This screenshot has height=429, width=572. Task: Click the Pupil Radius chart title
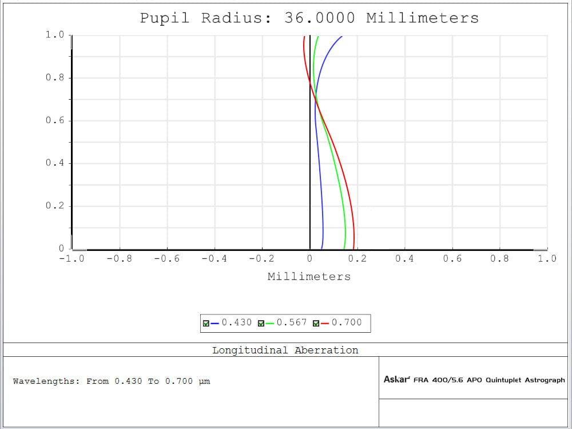click(309, 18)
